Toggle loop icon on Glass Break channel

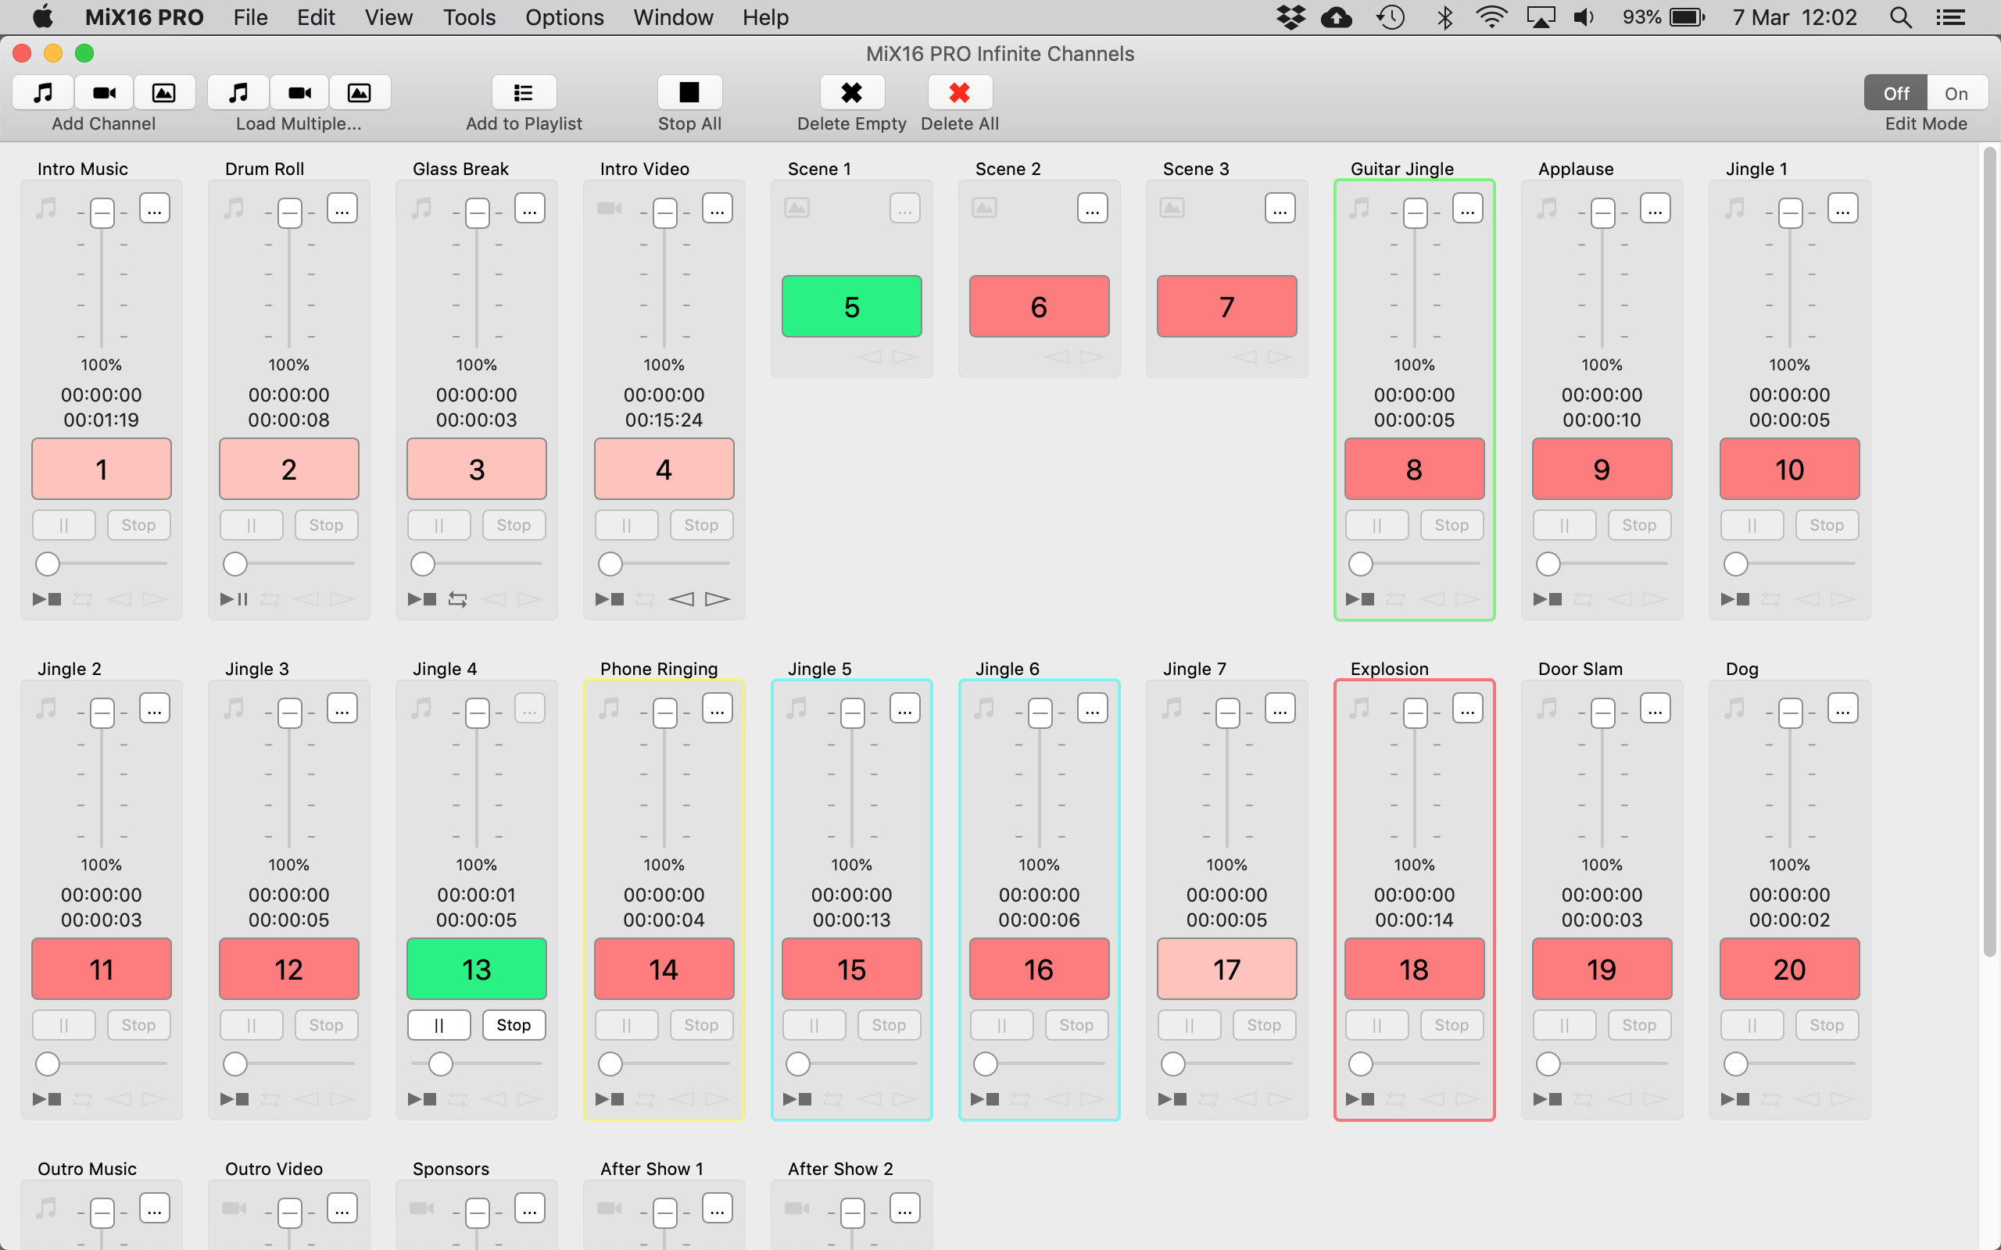(457, 599)
